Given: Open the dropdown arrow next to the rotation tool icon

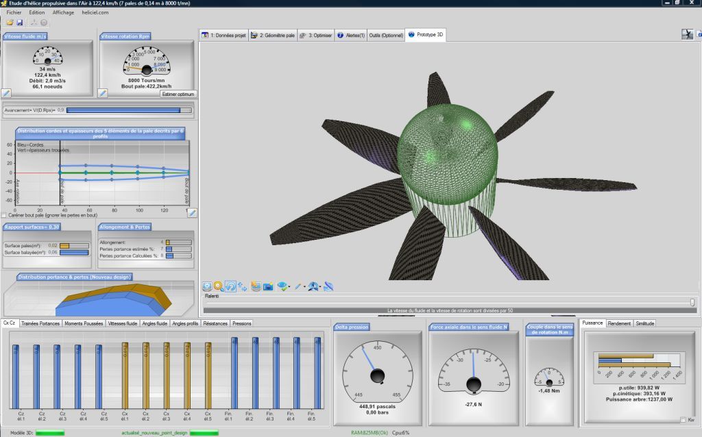Looking at the screenshot, I should click(319, 286).
